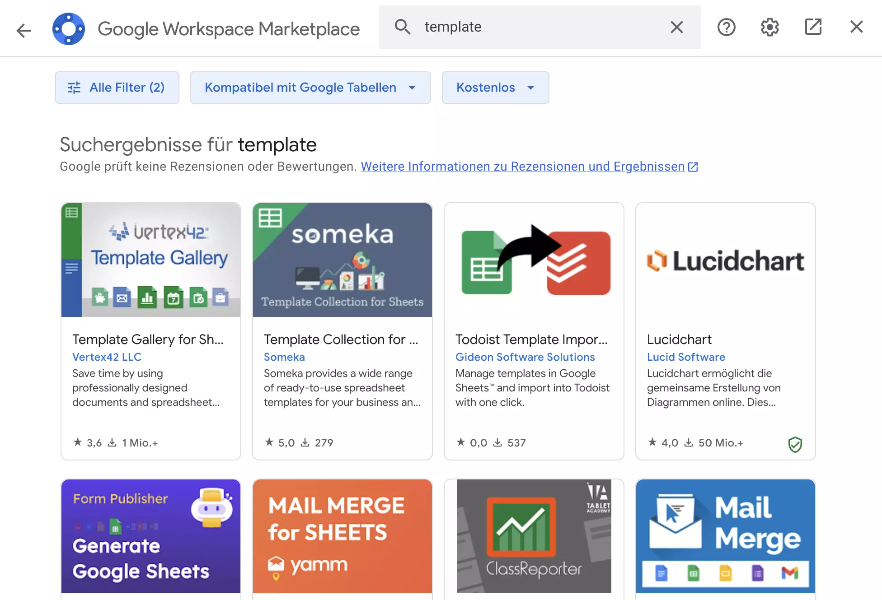Open developer Gideon Software Solutions
Image resolution: width=882 pixels, height=600 pixels.
click(x=525, y=357)
